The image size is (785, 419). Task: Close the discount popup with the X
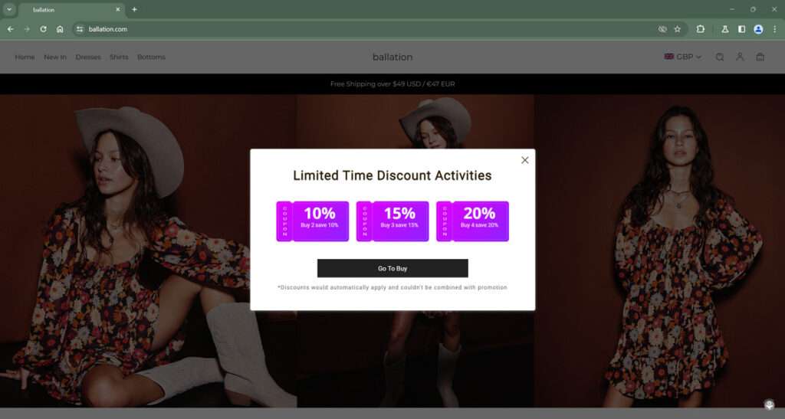point(524,160)
